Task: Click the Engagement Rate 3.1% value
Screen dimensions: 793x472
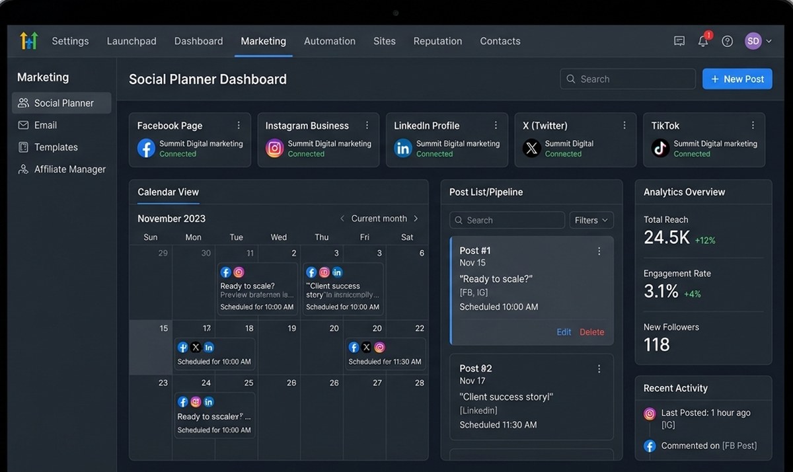Action: click(661, 292)
